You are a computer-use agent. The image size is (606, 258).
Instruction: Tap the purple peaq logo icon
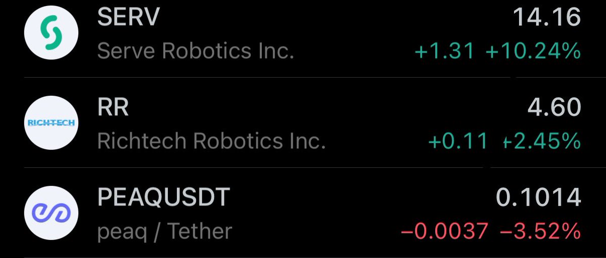[51, 213]
